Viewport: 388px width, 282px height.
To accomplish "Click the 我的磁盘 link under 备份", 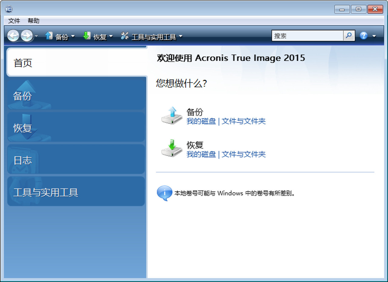I will [201, 121].
